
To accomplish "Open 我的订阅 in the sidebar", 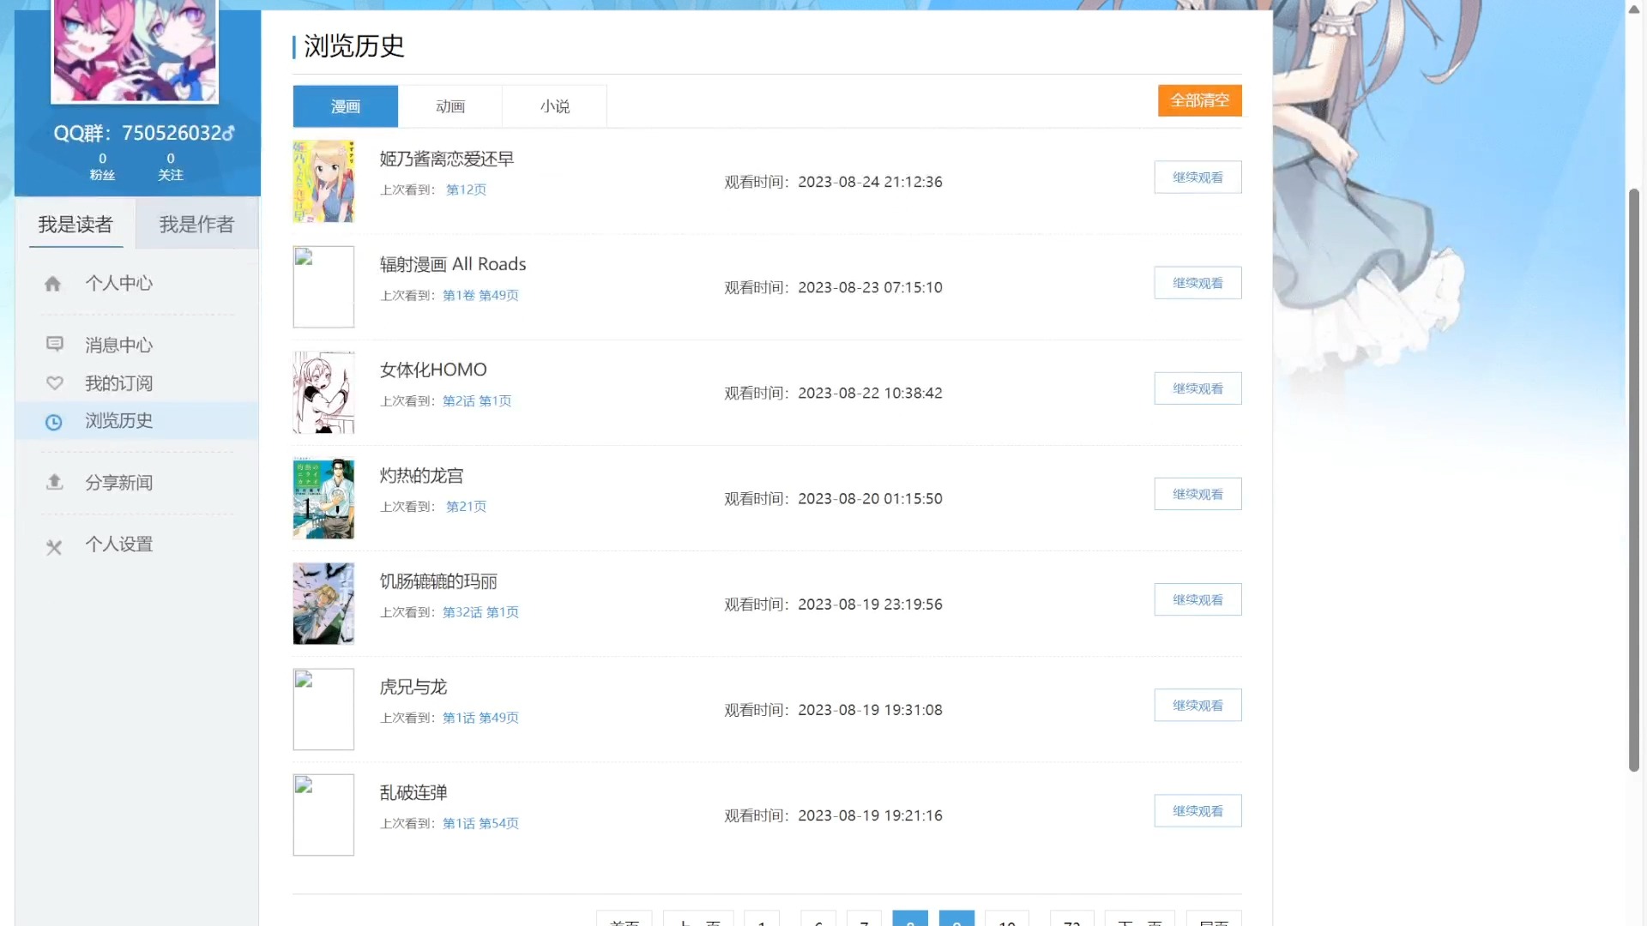I will tap(119, 383).
